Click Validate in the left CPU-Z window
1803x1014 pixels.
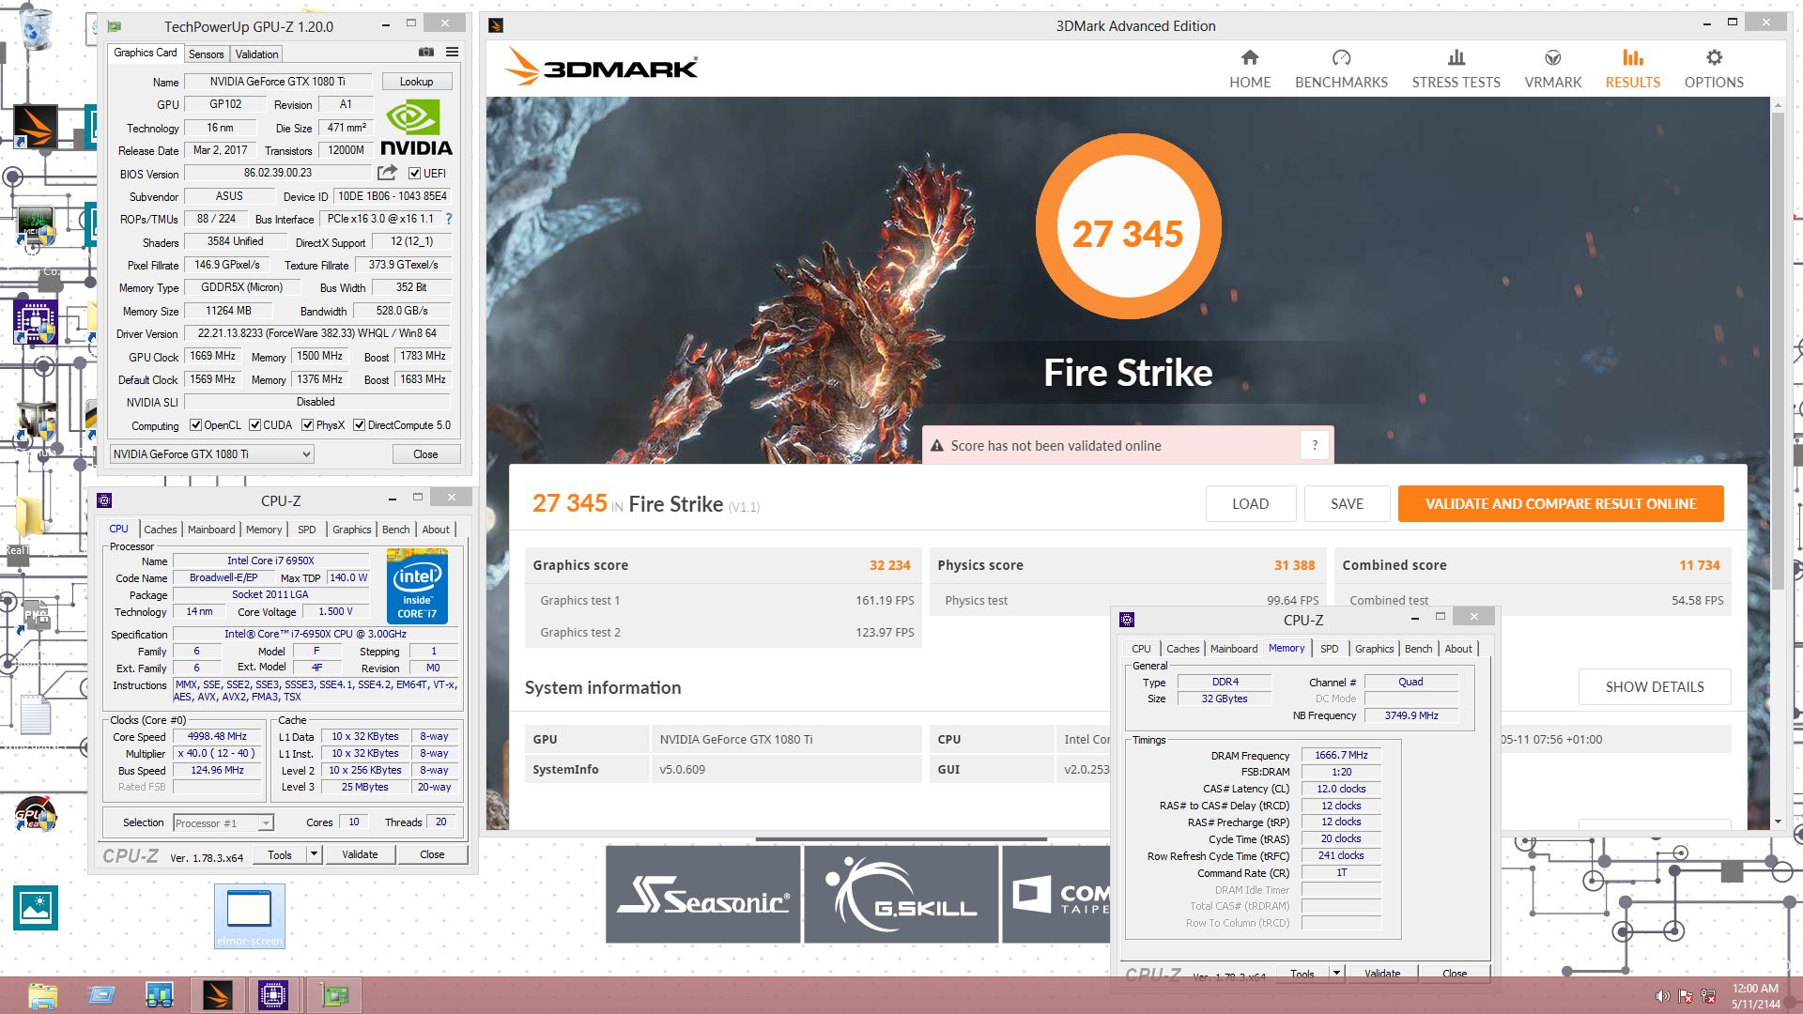pos(360,854)
